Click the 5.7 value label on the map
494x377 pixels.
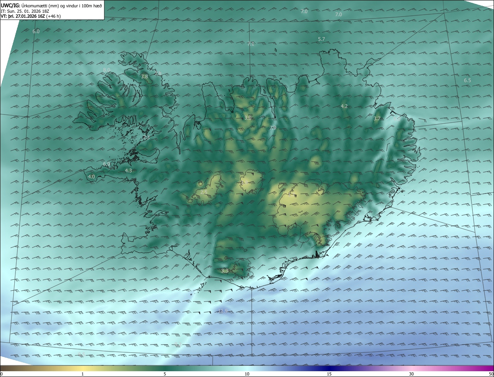coord(321,39)
